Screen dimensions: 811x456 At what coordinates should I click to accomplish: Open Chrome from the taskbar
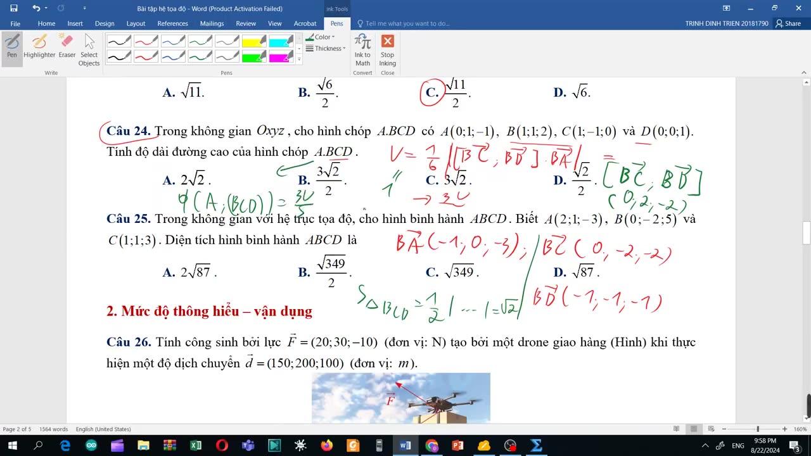point(431,445)
